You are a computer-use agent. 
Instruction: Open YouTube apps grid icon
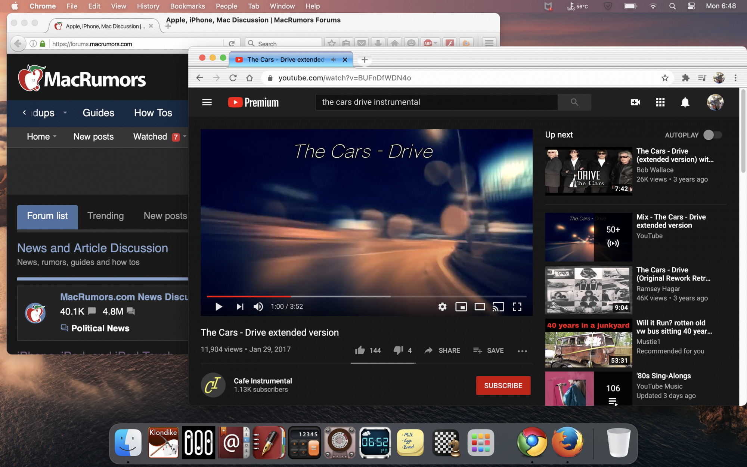click(660, 102)
